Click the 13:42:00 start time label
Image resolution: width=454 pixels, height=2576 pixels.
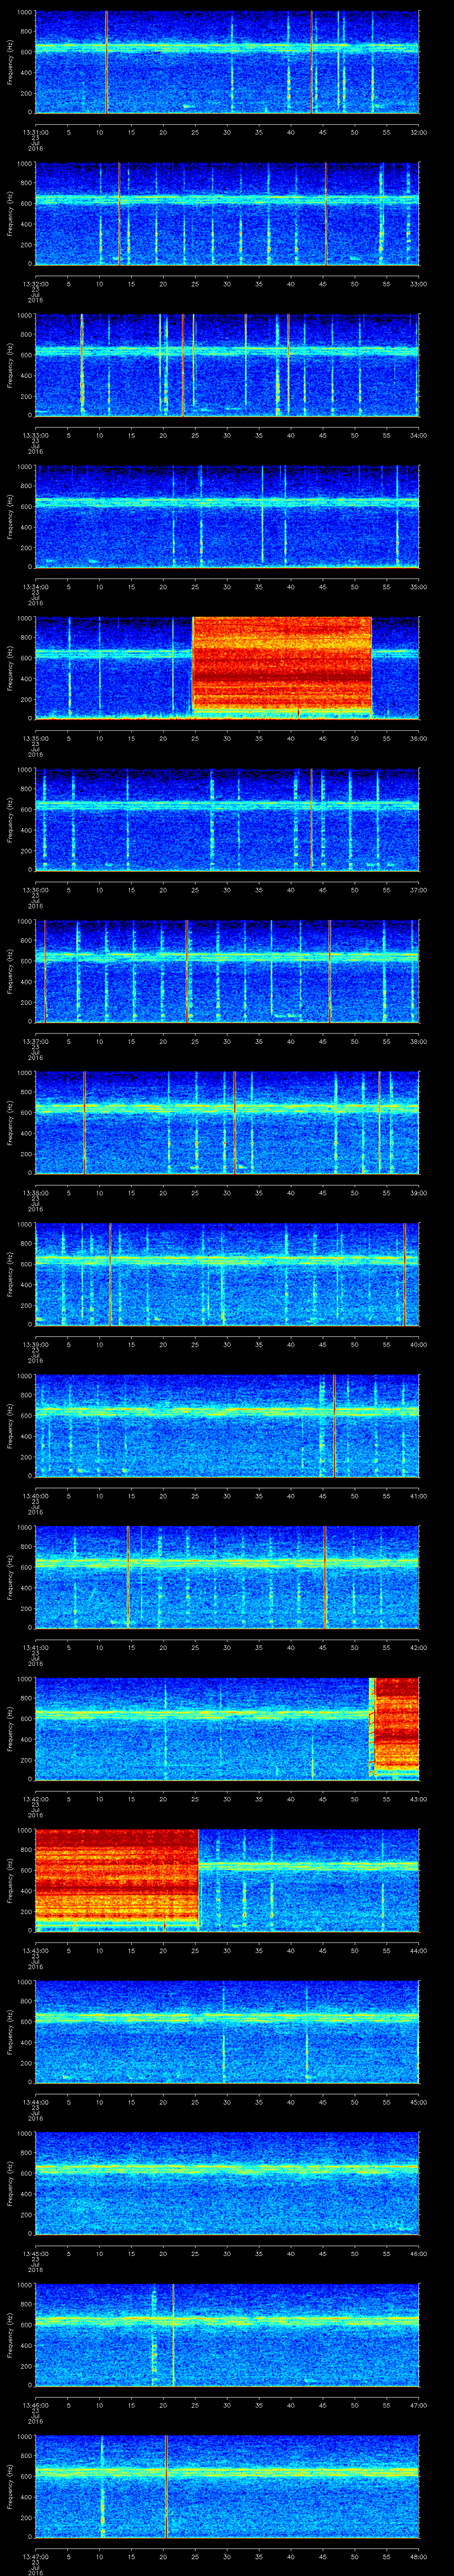[x=35, y=1799]
